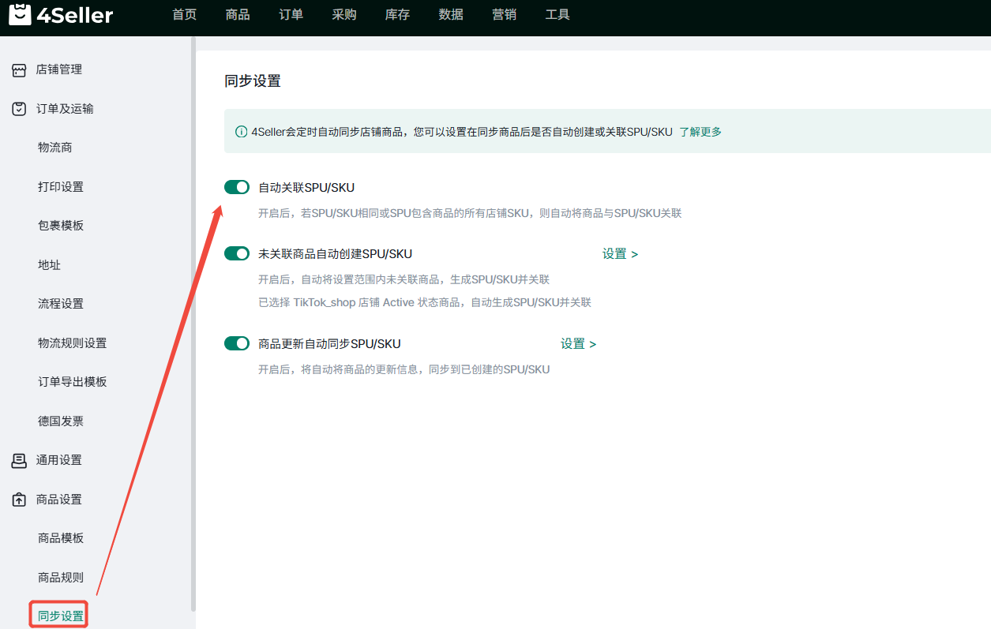Open the 库存 top menu
Viewport: 991px width, 629px height.
398,15
